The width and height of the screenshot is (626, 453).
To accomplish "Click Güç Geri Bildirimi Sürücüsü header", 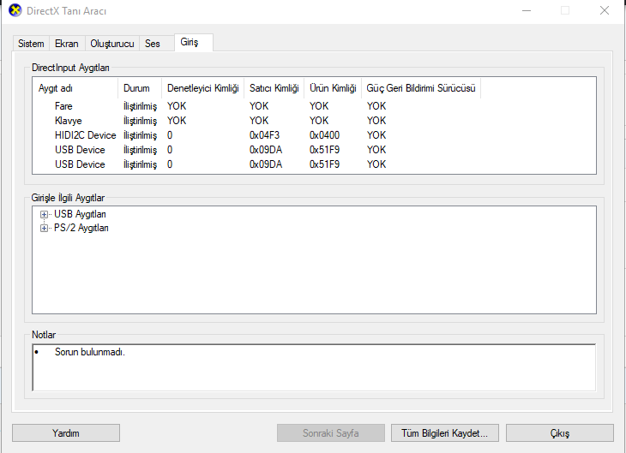I will [420, 88].
